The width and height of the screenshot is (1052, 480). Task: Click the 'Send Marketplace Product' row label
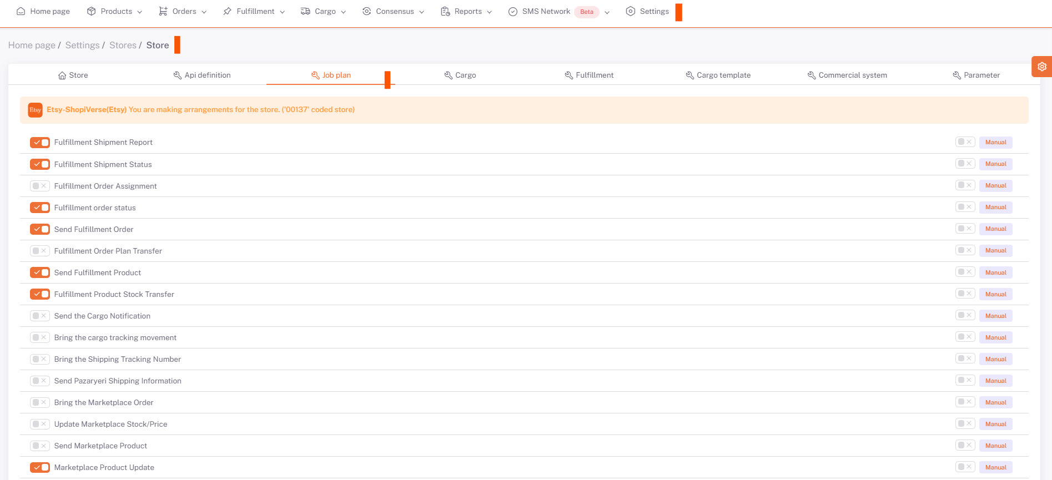pyautogui.click(x=100, y=446)
